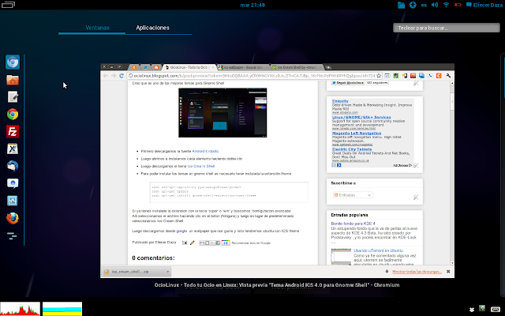Click the Activities corner icon at top left
505x316 pixels.
(x=8, y=5)
